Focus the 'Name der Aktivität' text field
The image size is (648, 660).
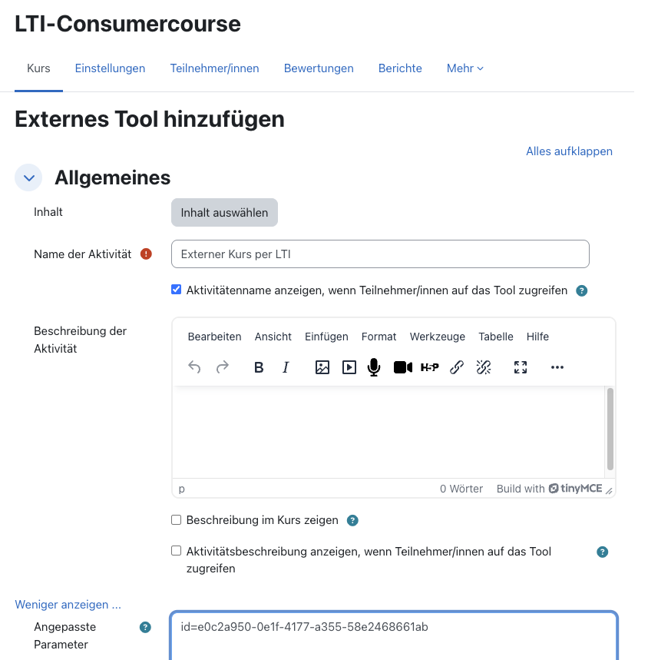380,254
